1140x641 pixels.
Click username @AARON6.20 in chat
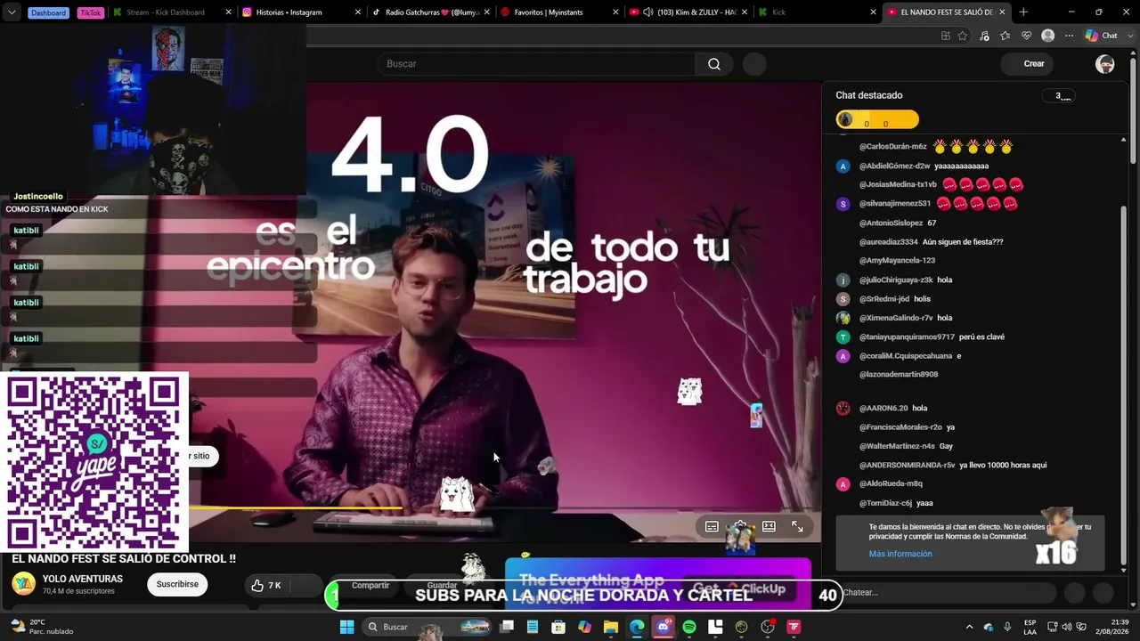(x=883, y=409)
